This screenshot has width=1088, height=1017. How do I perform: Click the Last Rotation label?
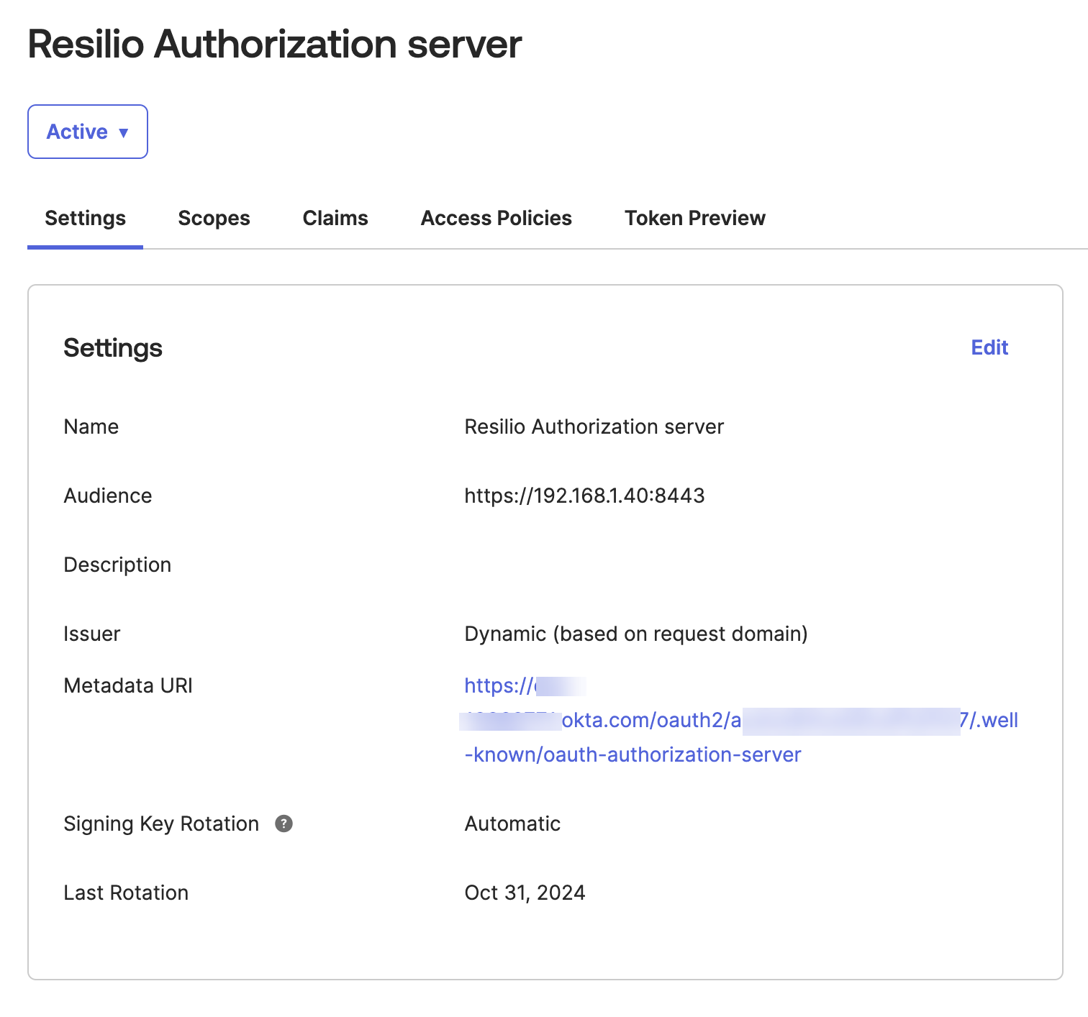126,893
